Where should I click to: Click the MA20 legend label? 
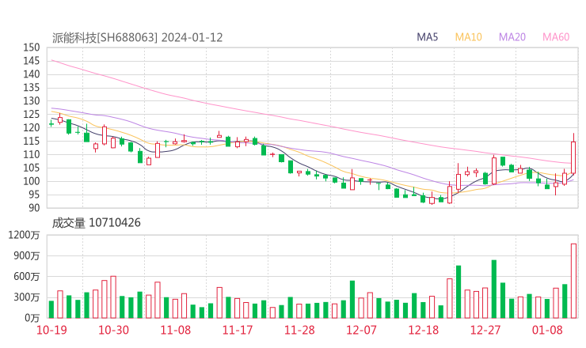[x=512, y=37]
